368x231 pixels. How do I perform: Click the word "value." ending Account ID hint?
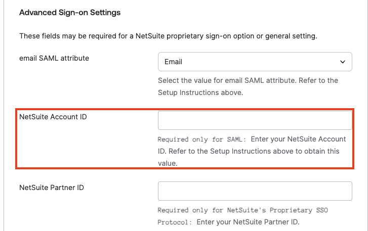tap(168, 163)
